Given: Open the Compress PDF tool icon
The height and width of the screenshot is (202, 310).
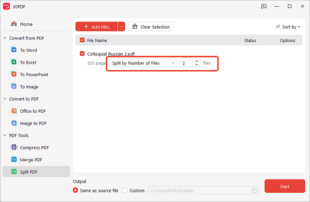Looking at the screenshot, I should pos(14,148).
